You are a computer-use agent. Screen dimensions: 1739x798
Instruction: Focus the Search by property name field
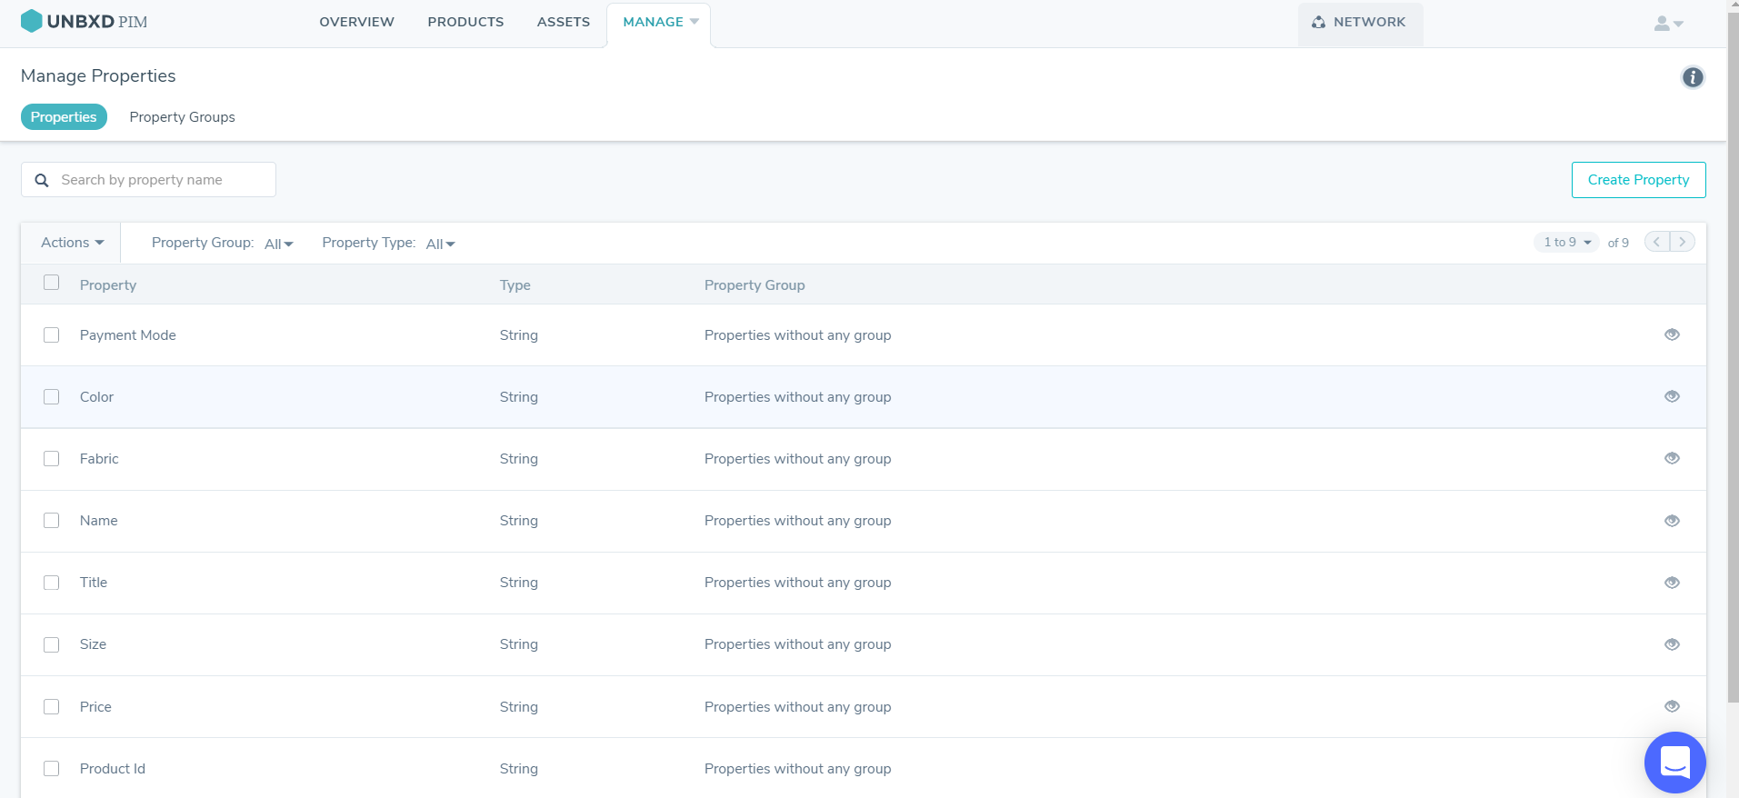click(148, 180)
